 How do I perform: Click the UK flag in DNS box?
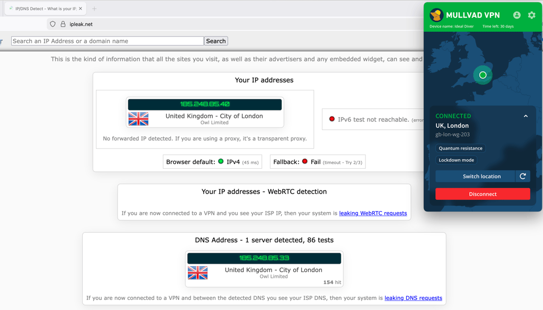(197, 272)
